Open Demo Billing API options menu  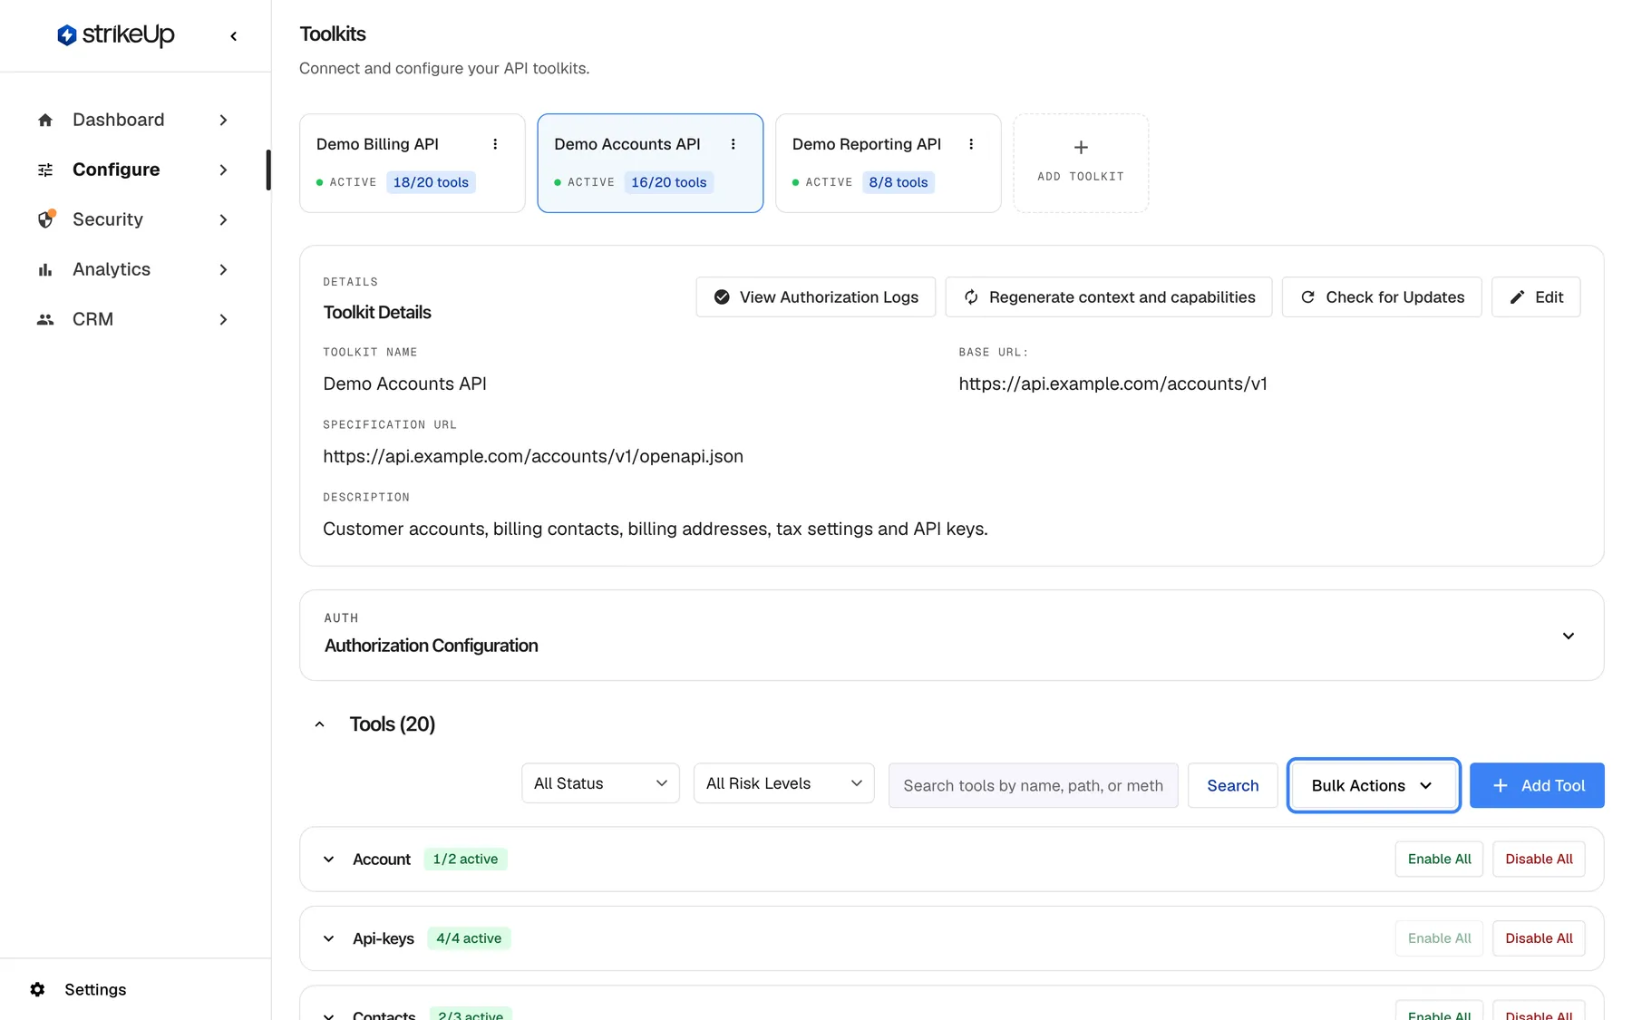(495, 144)
